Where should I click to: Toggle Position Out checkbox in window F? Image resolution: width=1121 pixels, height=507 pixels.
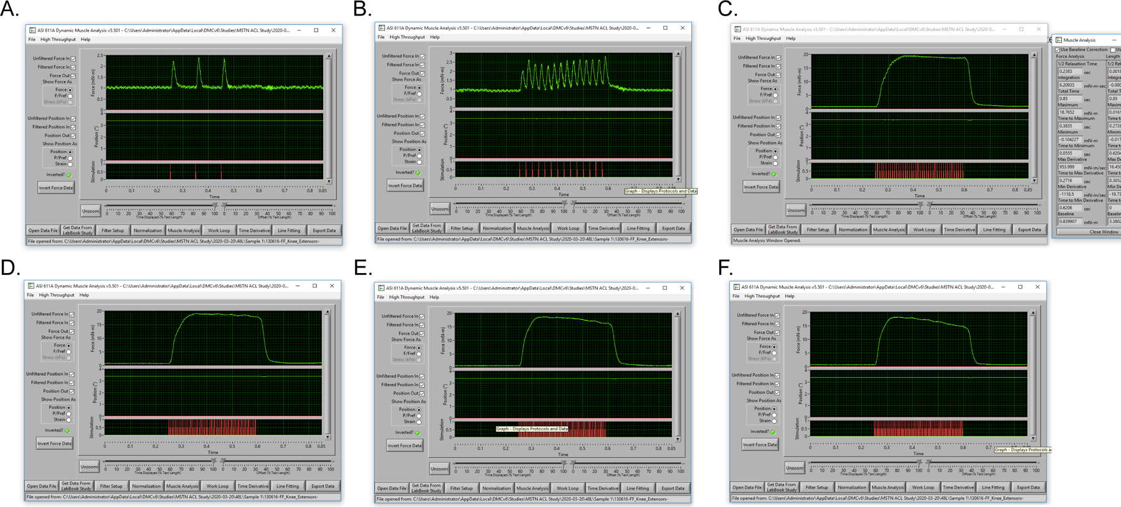(777, 393)
